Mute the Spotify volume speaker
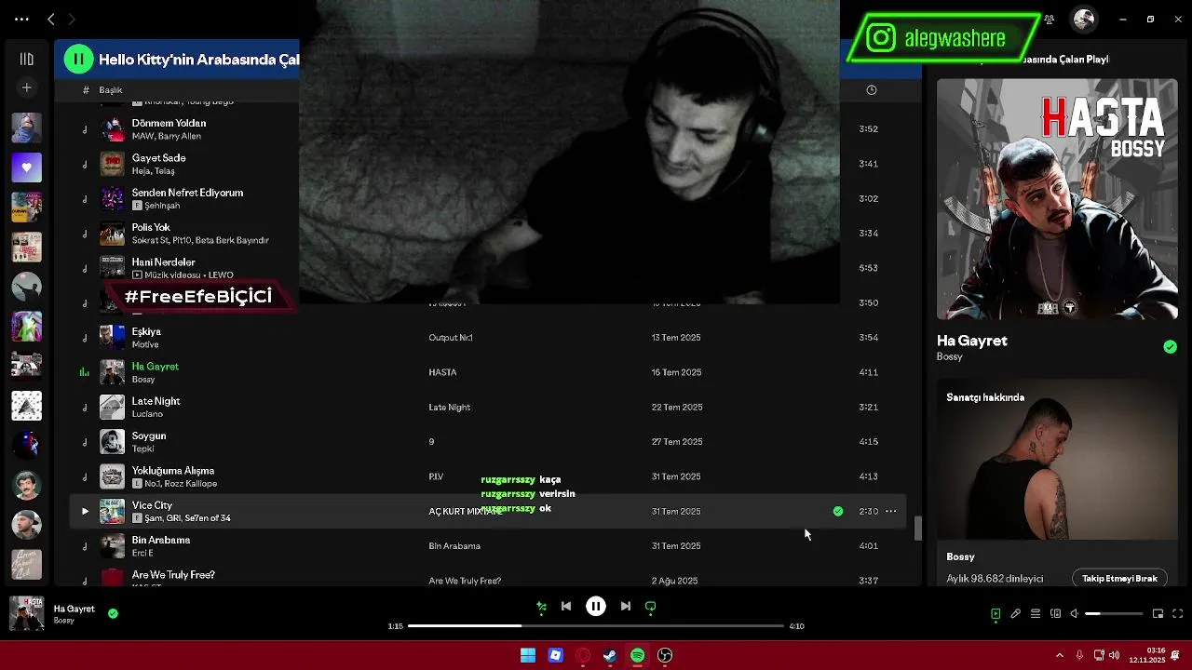 pyautogui.click(x=1074, y=614)
